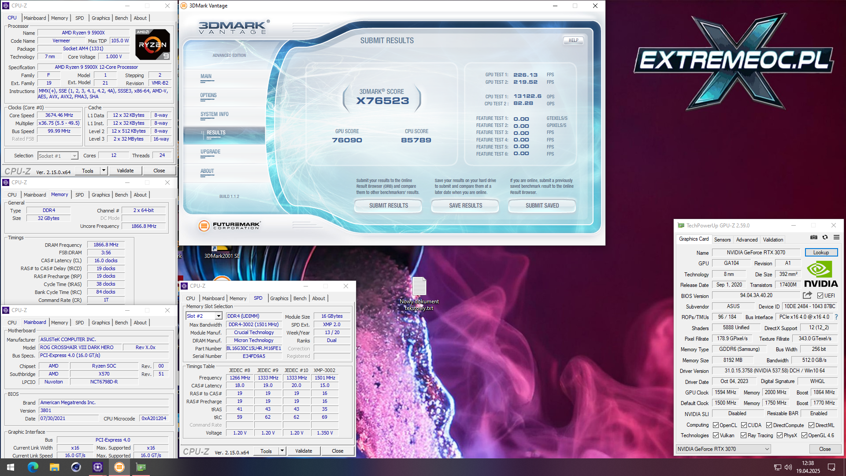Click the Futuremark Corporation logo
This screenshot has height=476, width=846.
click(230, 226)
